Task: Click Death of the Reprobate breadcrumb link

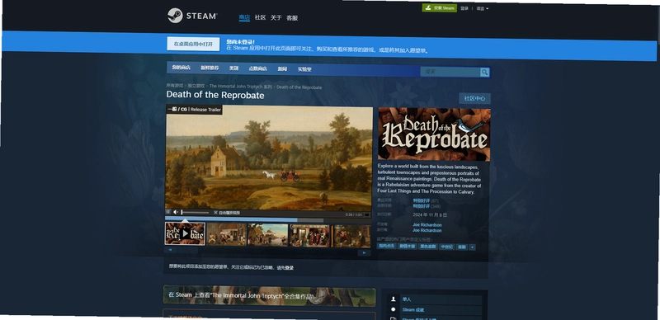Action: pyautogui.click(x=299, y=87)
